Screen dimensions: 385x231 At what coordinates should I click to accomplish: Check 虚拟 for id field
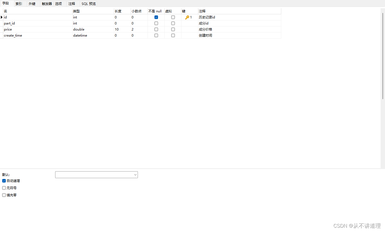coord(173,17)
